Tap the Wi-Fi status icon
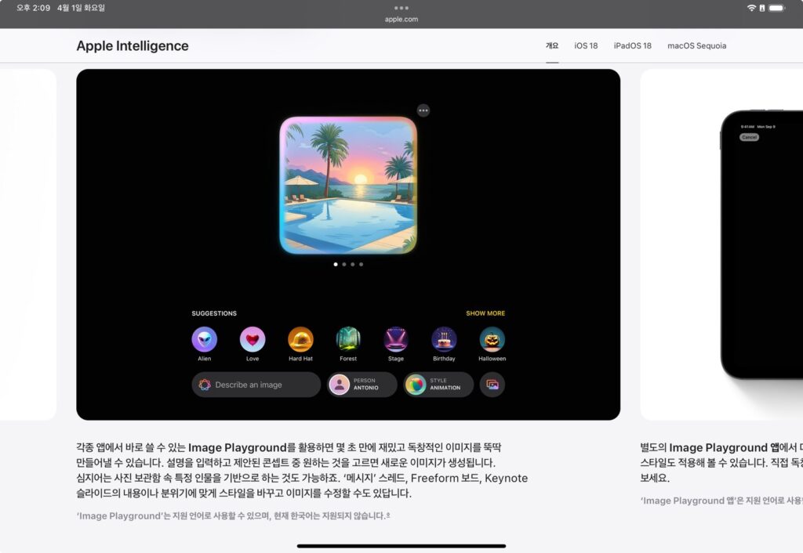The image size is (803, 553). click(x=751, y=8)
